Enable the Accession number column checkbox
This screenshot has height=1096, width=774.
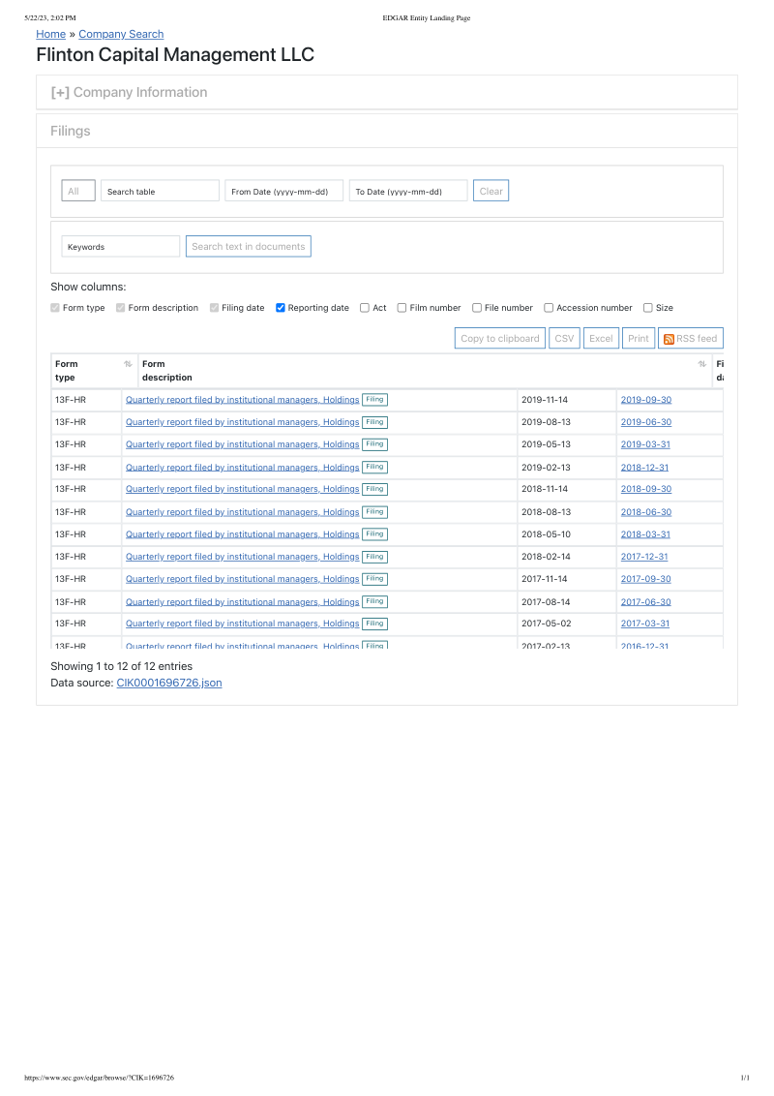[550, 308]
